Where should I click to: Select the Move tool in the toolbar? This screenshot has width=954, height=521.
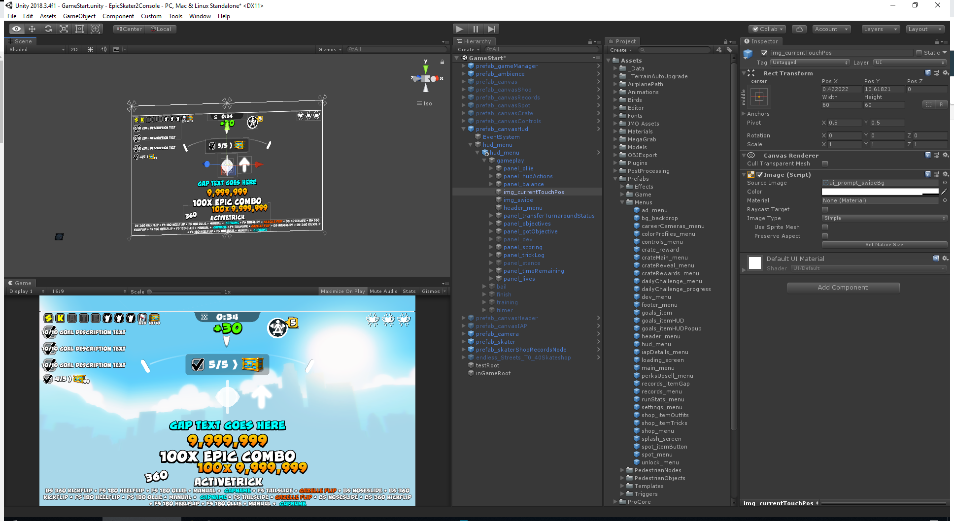point(32,29)
